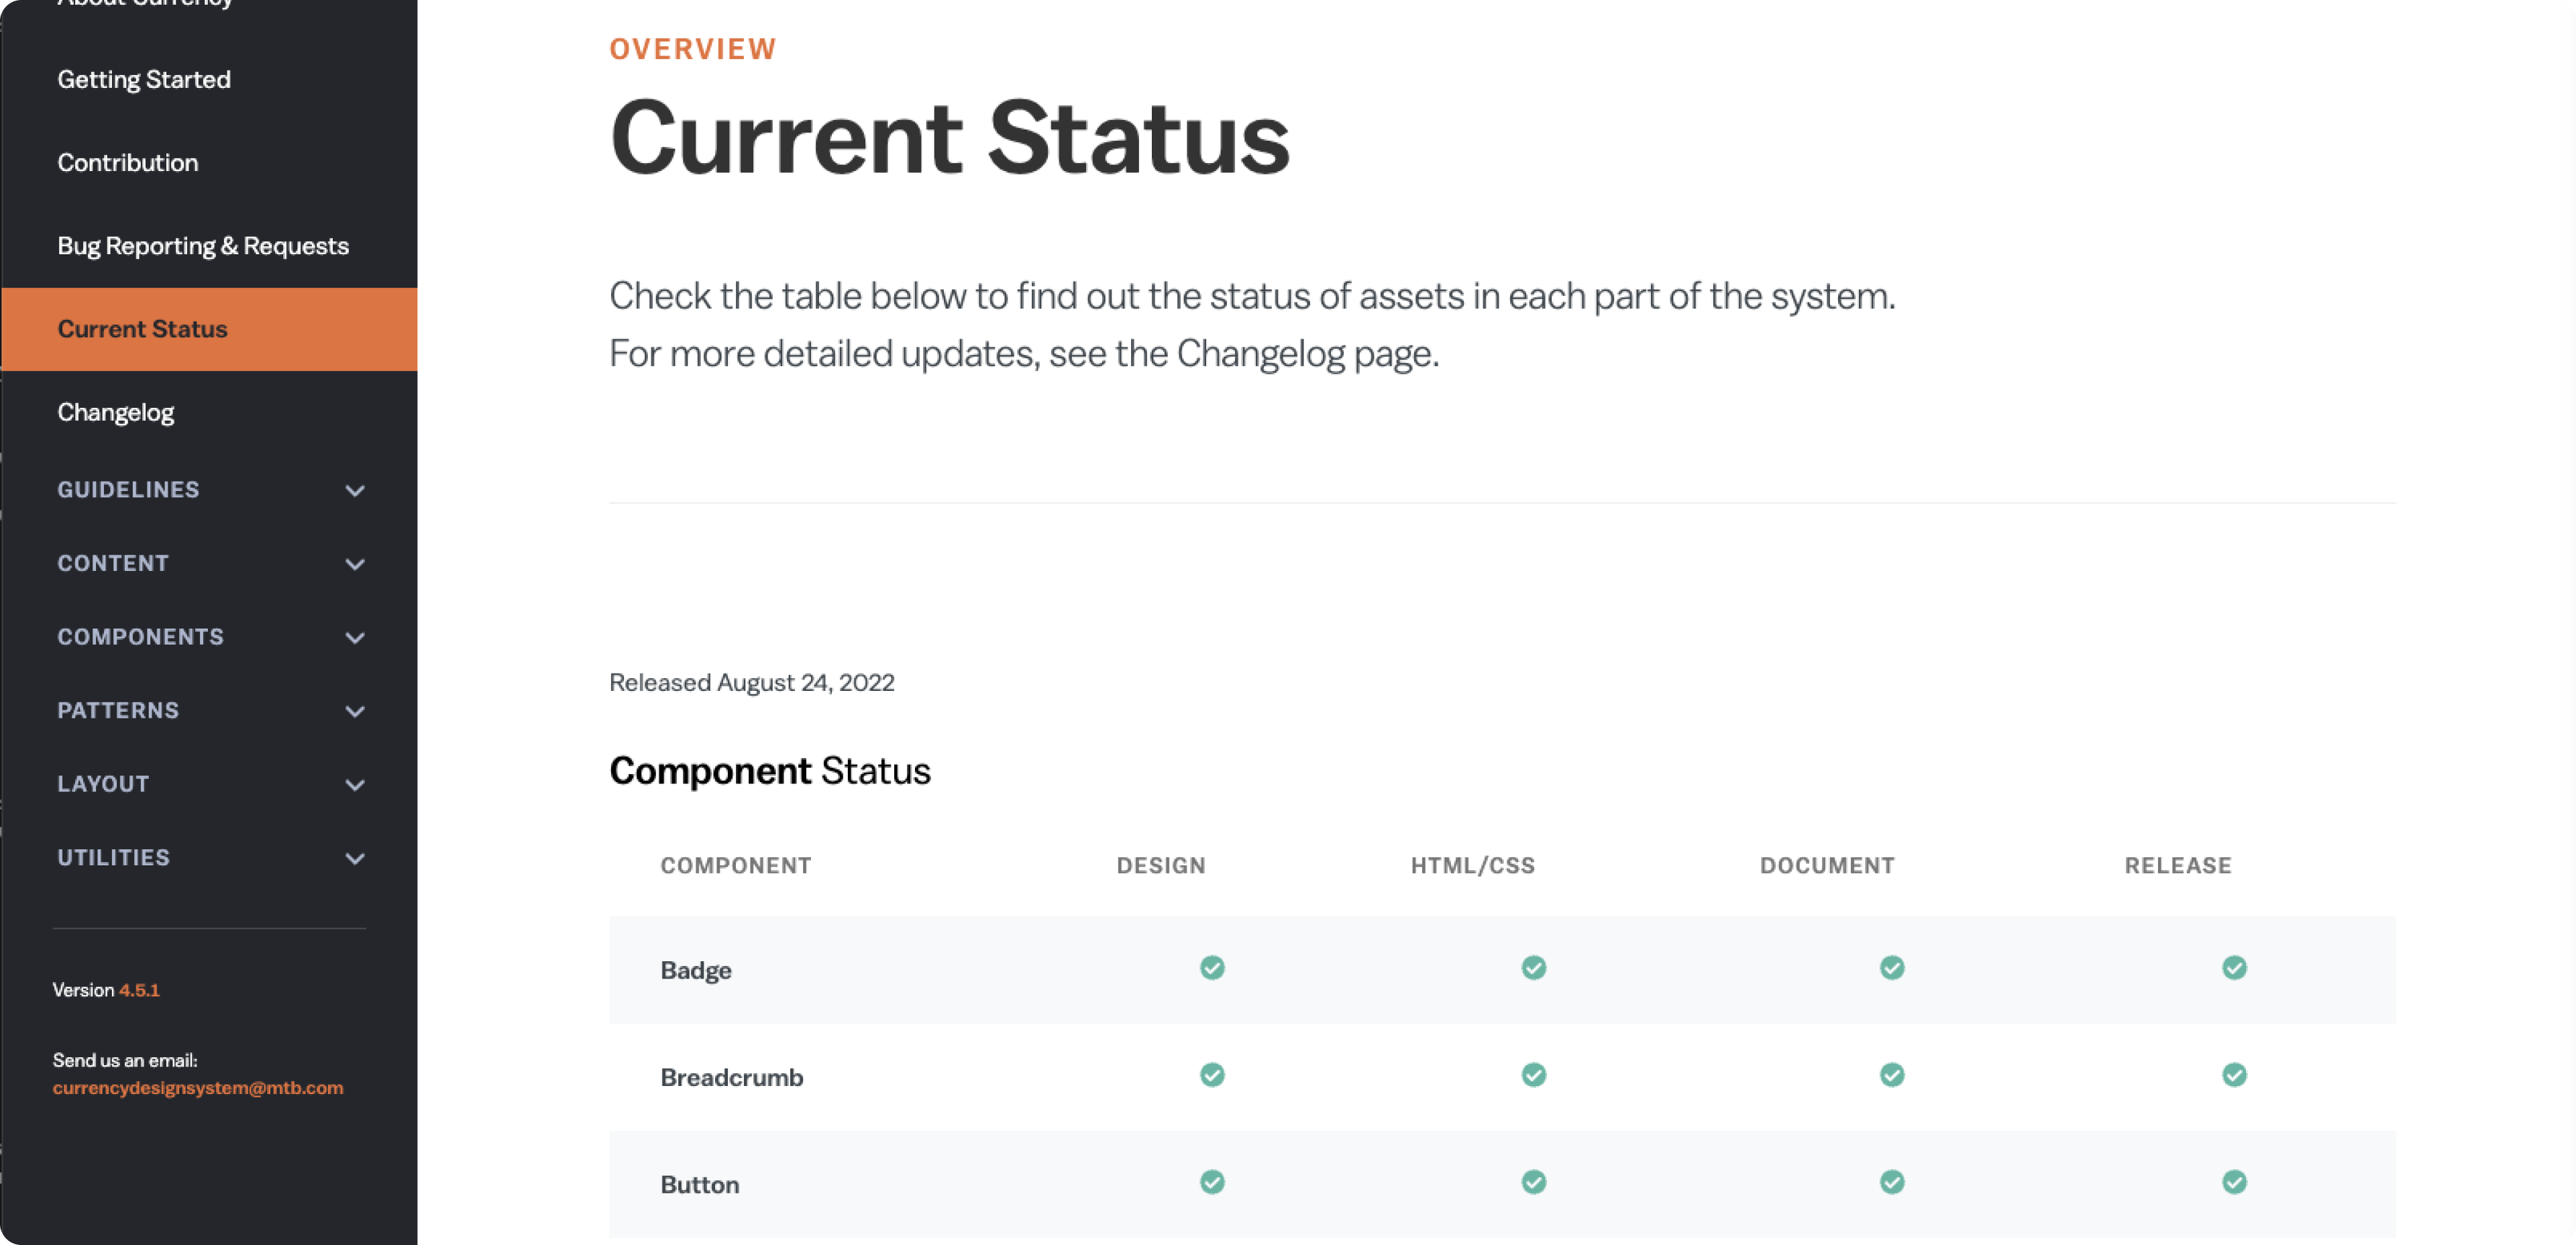
Task: Open the Getting Started page
Action: 144,80
